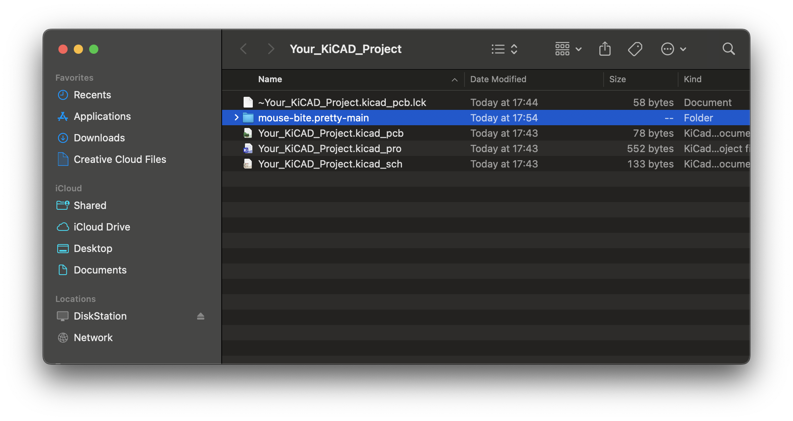The image size is (793, 421).
Task: Expand the mouse-bite.pretty-main folder disclosure arrow
Action: point(236,118)
